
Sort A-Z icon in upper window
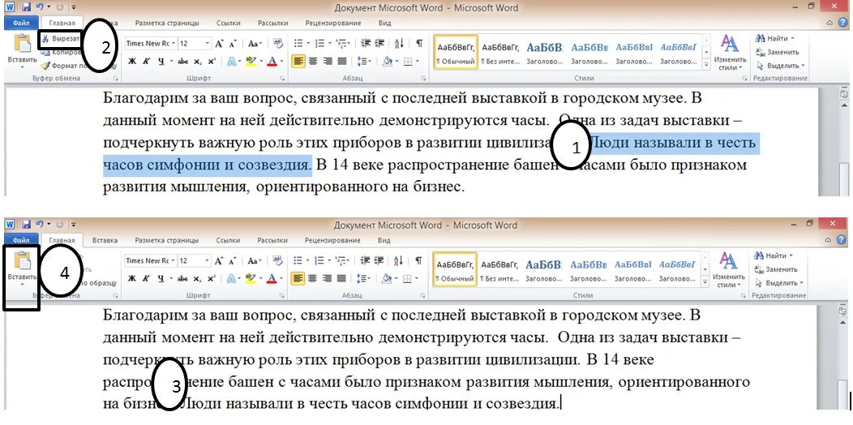399,43
